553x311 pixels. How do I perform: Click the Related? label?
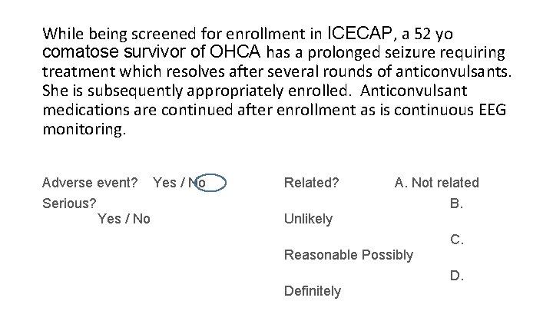311,183
